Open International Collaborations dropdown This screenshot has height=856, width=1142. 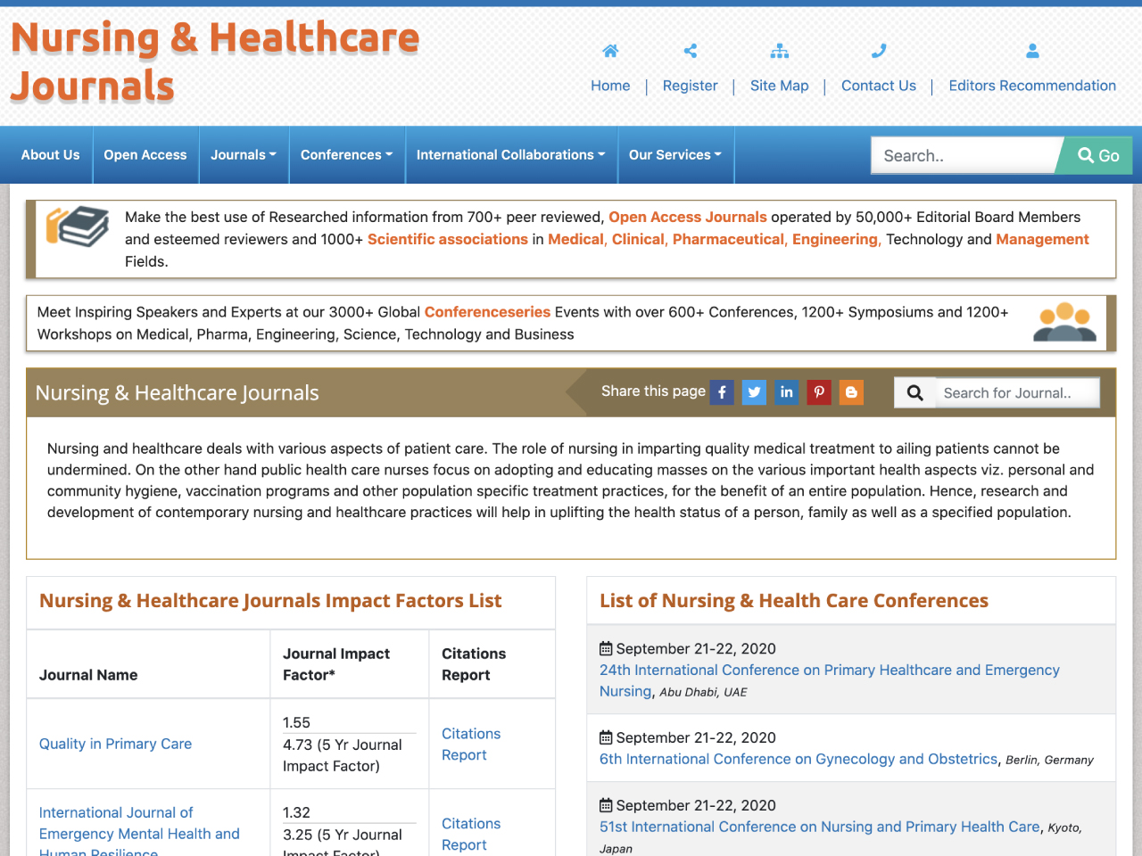click(510, 155)
